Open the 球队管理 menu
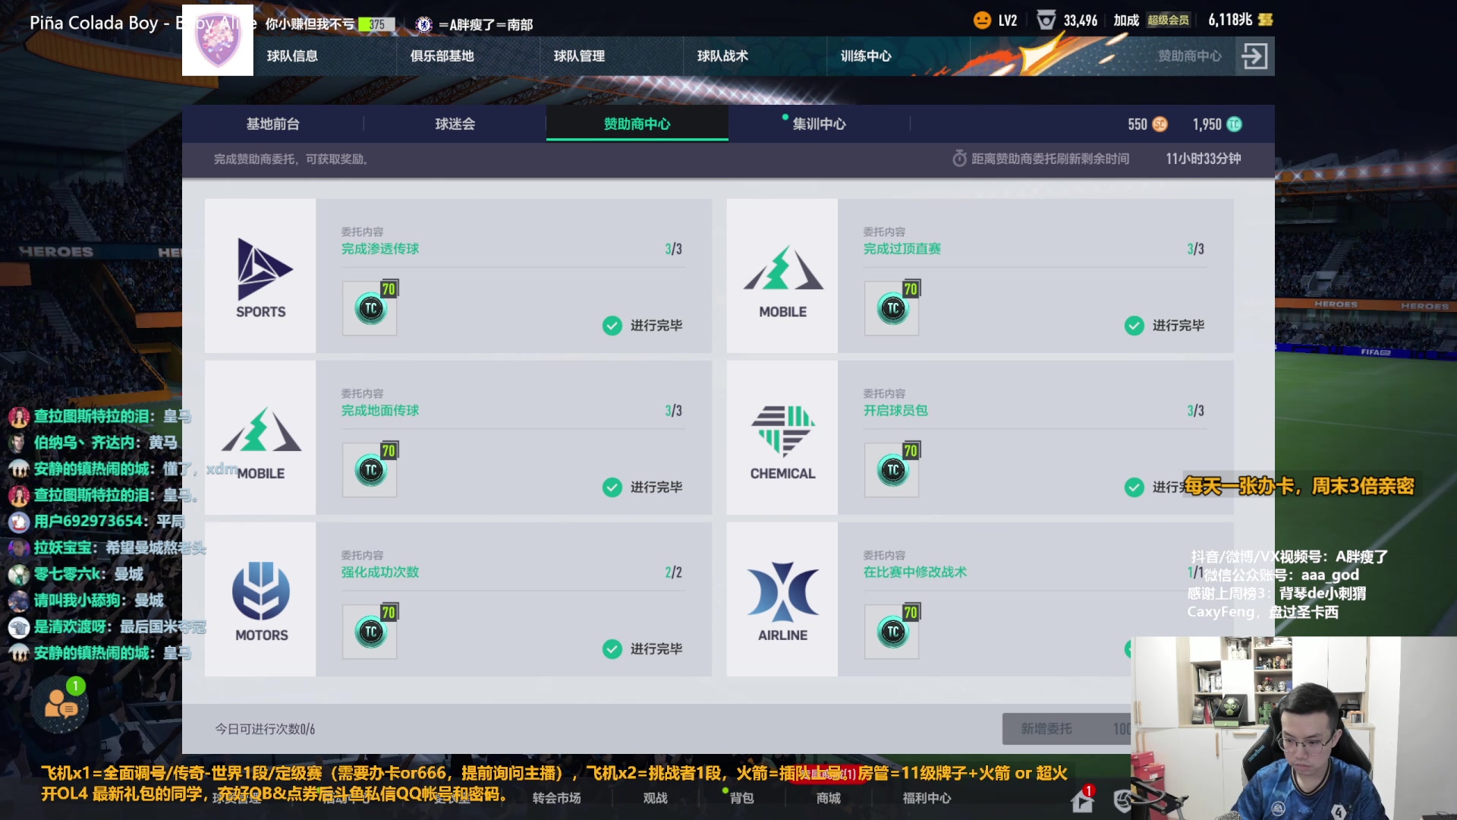This screenshot has width=1457, height=820. 579,56
